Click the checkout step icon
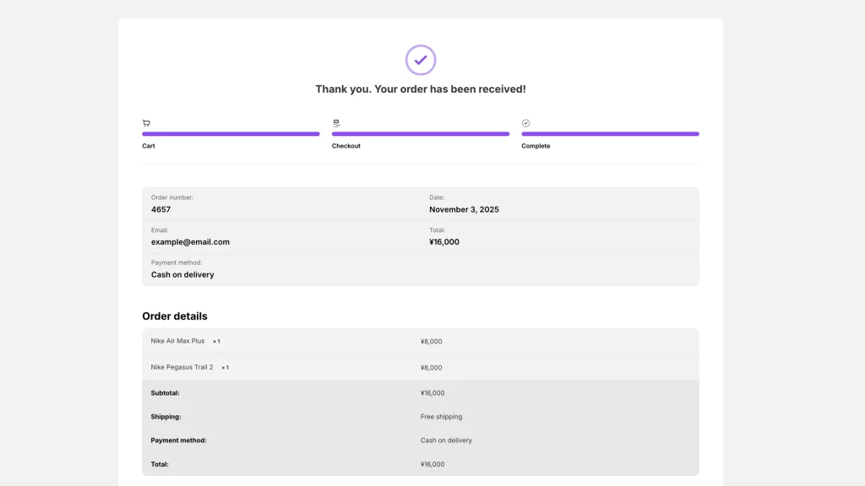This screenshot has height=486, width=865. [336, 123]
